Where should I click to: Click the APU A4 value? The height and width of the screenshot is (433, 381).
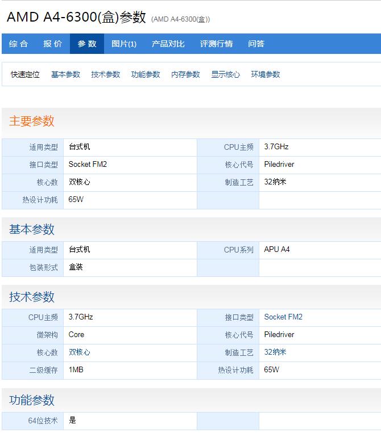coord(277,249)
